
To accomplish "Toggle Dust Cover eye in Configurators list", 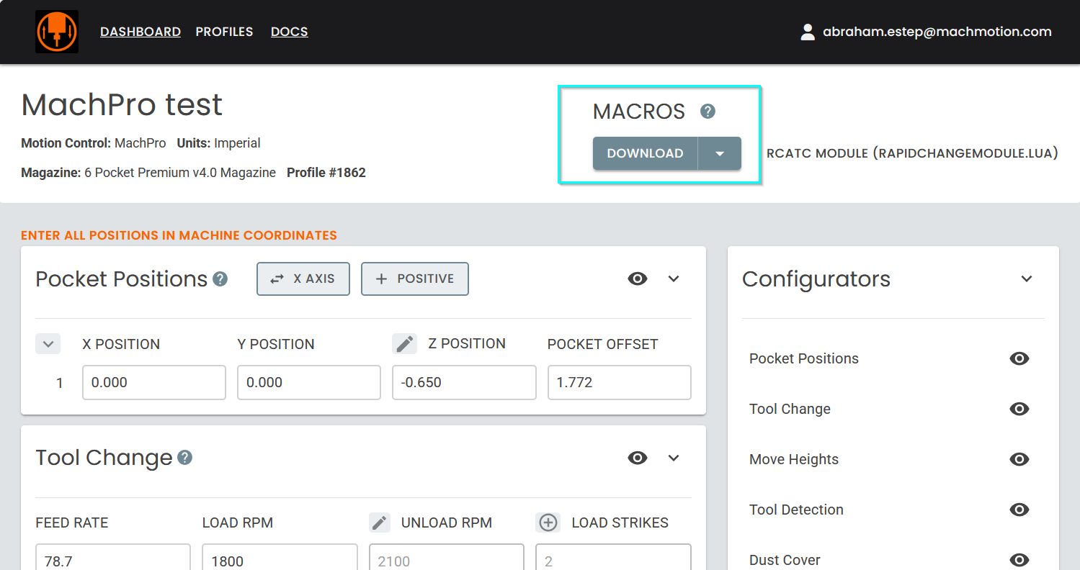I will pyautogui.click(x=1019, y=560).
